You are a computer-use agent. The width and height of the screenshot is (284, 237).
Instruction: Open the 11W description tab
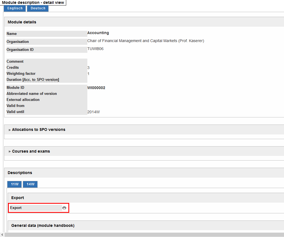coord(15,184)
